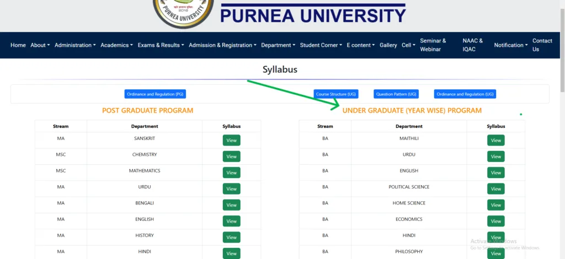
Task: View BA Political Science syllabus
Action: pos(496,189)
